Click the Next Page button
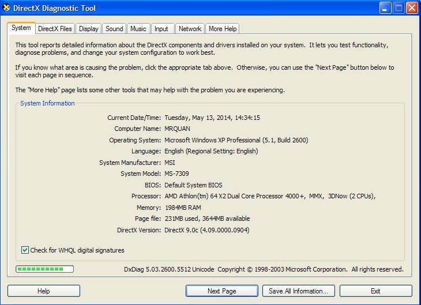Screen dimensions: 421x305 tap(222, 291)
